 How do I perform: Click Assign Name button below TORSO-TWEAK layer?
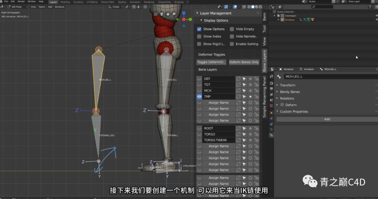click(218, 146)
